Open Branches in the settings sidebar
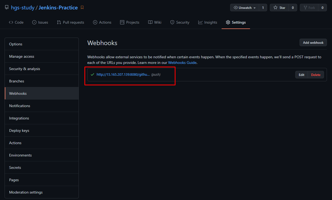This screenshot has width=332, height=200. coord(42,81)
